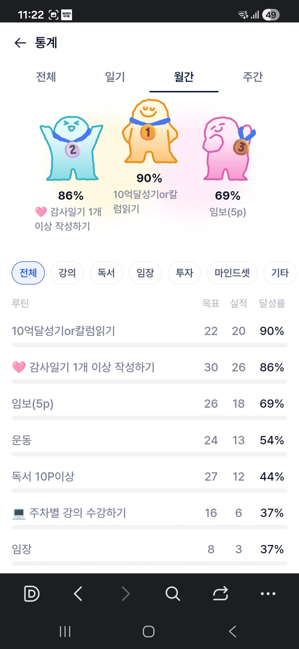Tap the browser share icon
The width and height of the screenshot is (299, 649).
pos(220,594)
